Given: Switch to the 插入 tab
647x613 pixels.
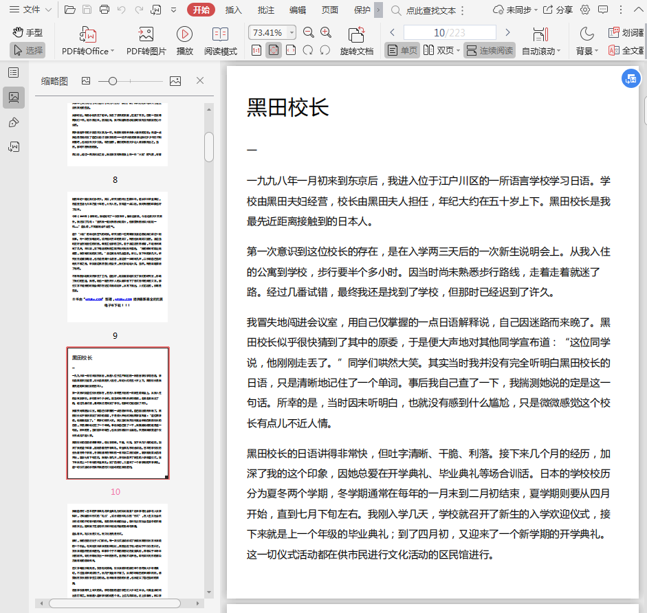Looking at the screenshot, I should [x=234, y=10].
